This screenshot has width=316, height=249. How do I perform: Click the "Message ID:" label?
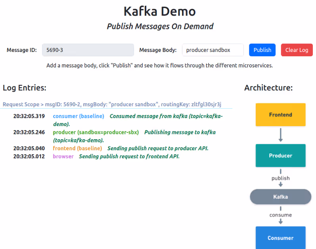point(22,50)
